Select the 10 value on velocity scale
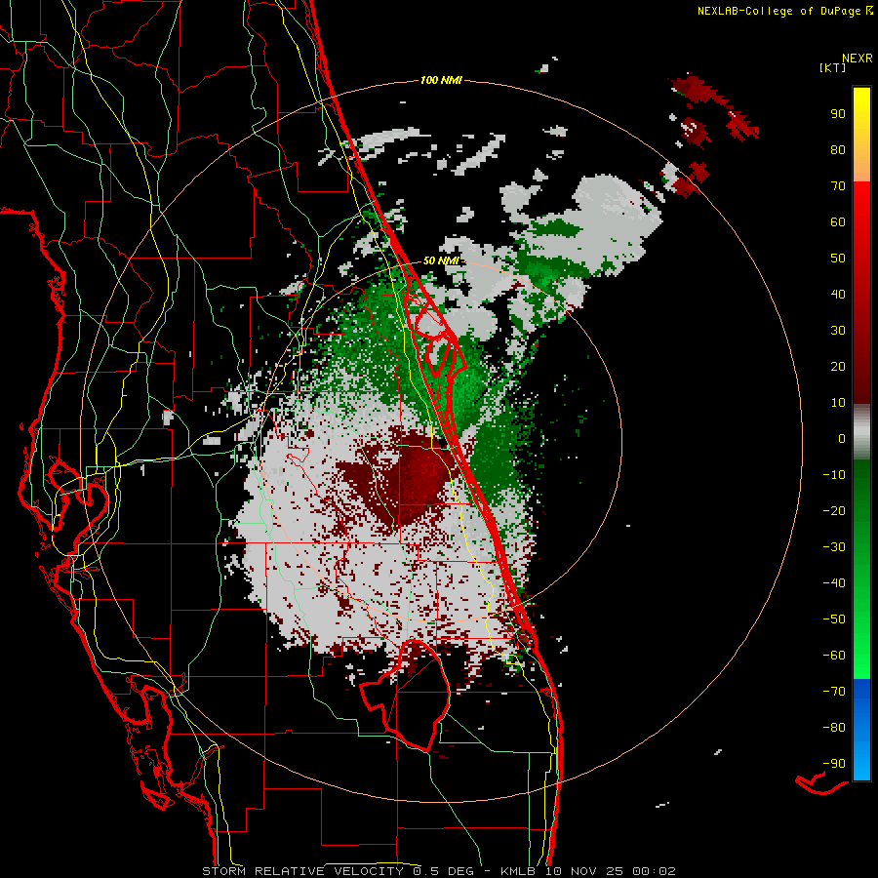 [838, 403]
